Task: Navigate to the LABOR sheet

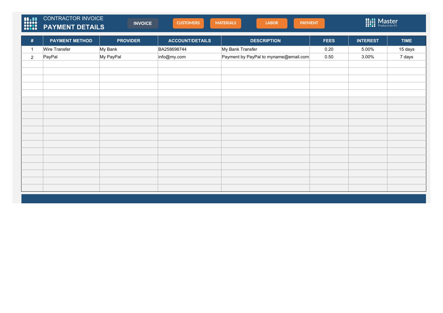Action: (272, 23)
